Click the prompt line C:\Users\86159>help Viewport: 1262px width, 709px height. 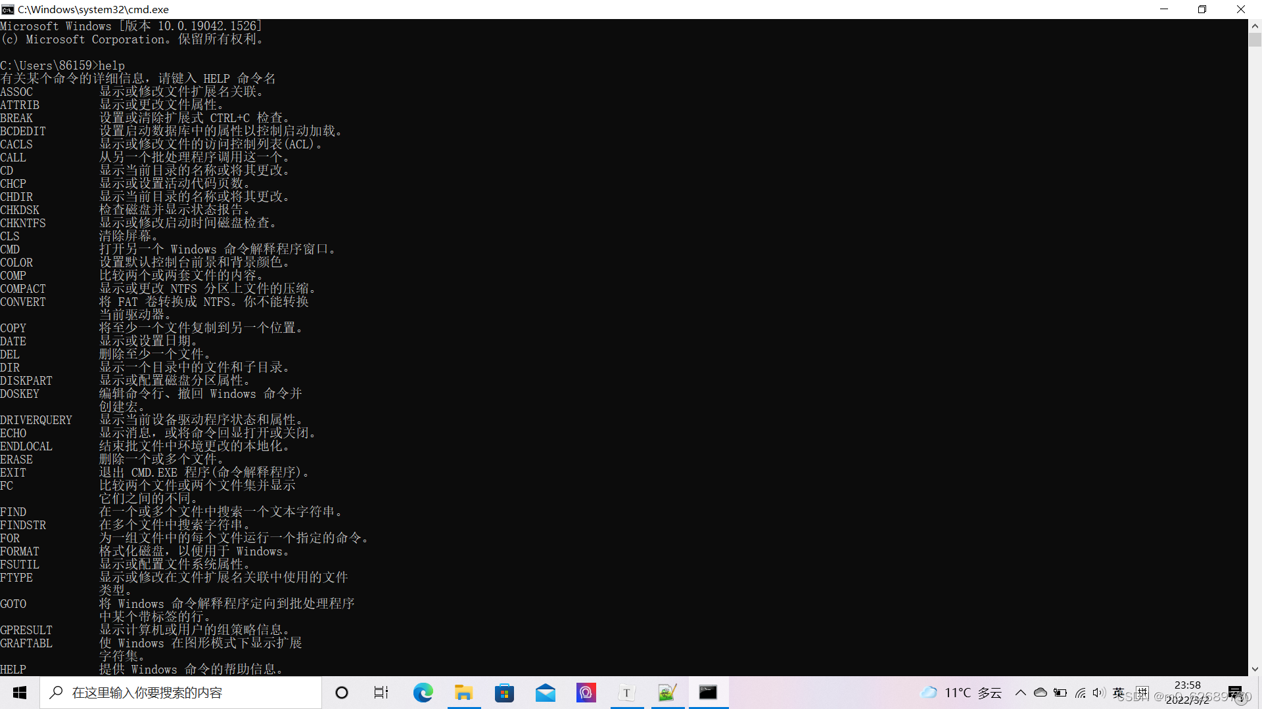point(62,66)
